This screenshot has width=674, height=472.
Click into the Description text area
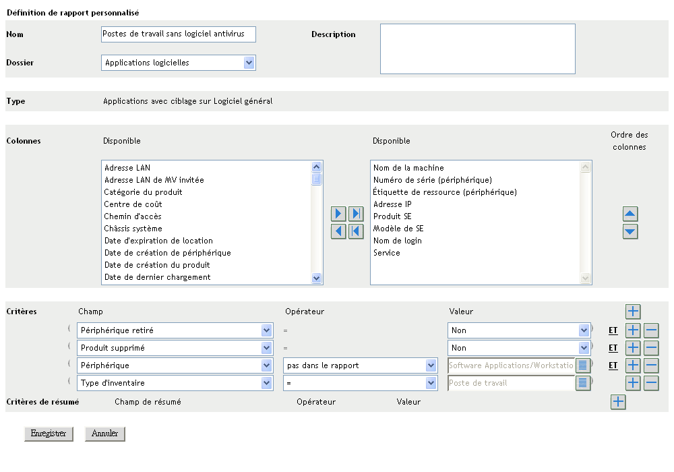[x=477, y=49]
